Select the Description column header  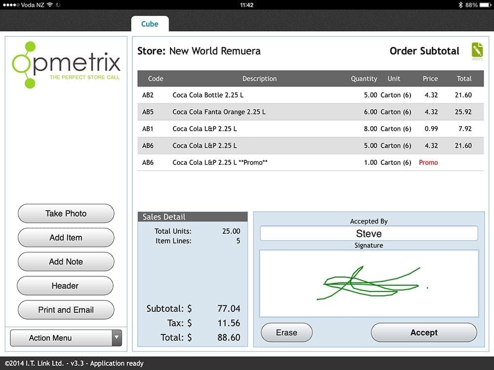click(x=259, y=78)
